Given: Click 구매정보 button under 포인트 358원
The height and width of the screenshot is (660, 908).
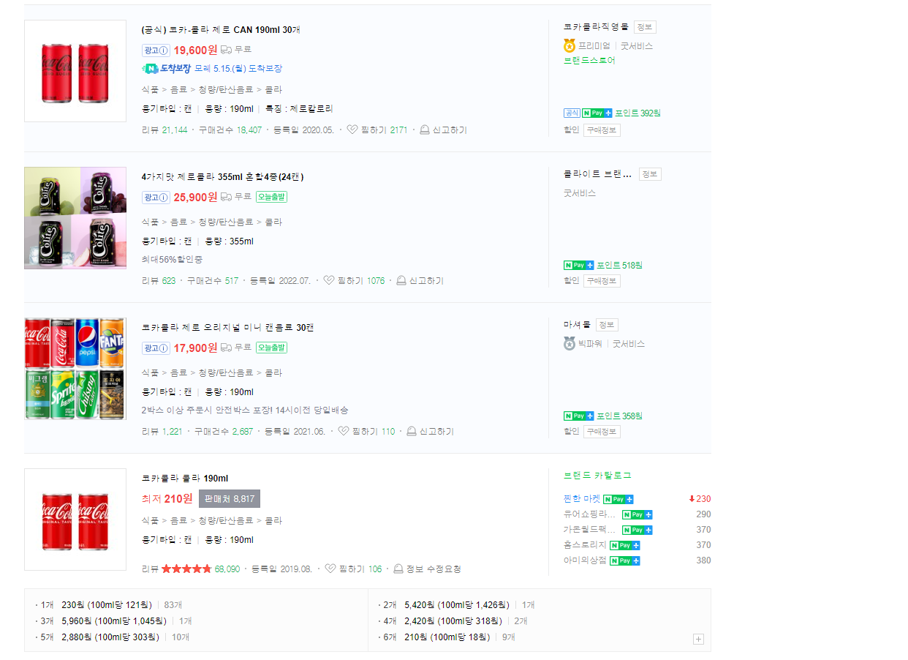Looking at the screenshot, I should [602, 432].
